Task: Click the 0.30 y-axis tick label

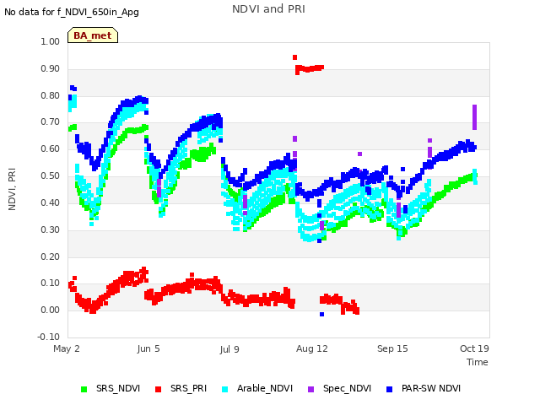Action: [51, 229]
